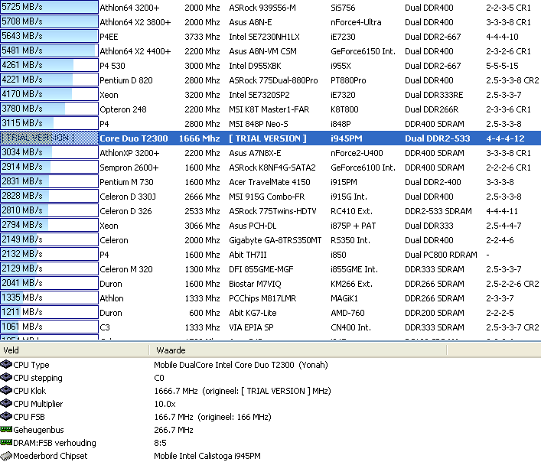Click the CPU Klok chip icon
This screenshot has height=462, width=541.
pyautogui.click(x=6, y=390)
